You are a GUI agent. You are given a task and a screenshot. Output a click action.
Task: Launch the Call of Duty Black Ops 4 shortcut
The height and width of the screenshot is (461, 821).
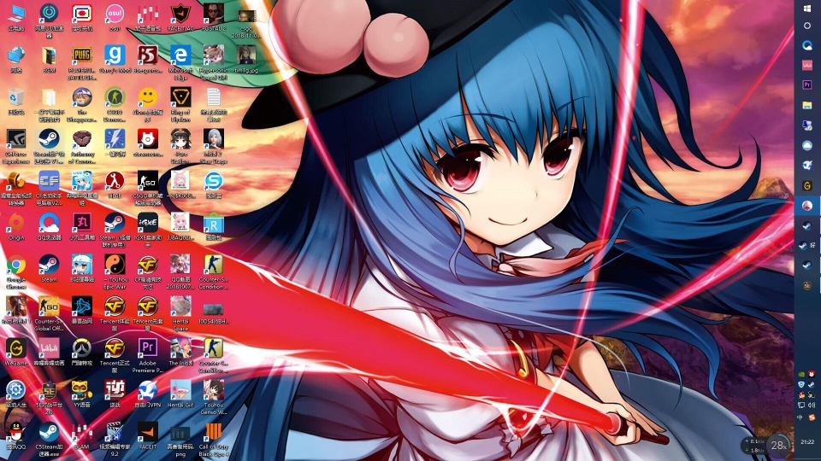(214, 440)
